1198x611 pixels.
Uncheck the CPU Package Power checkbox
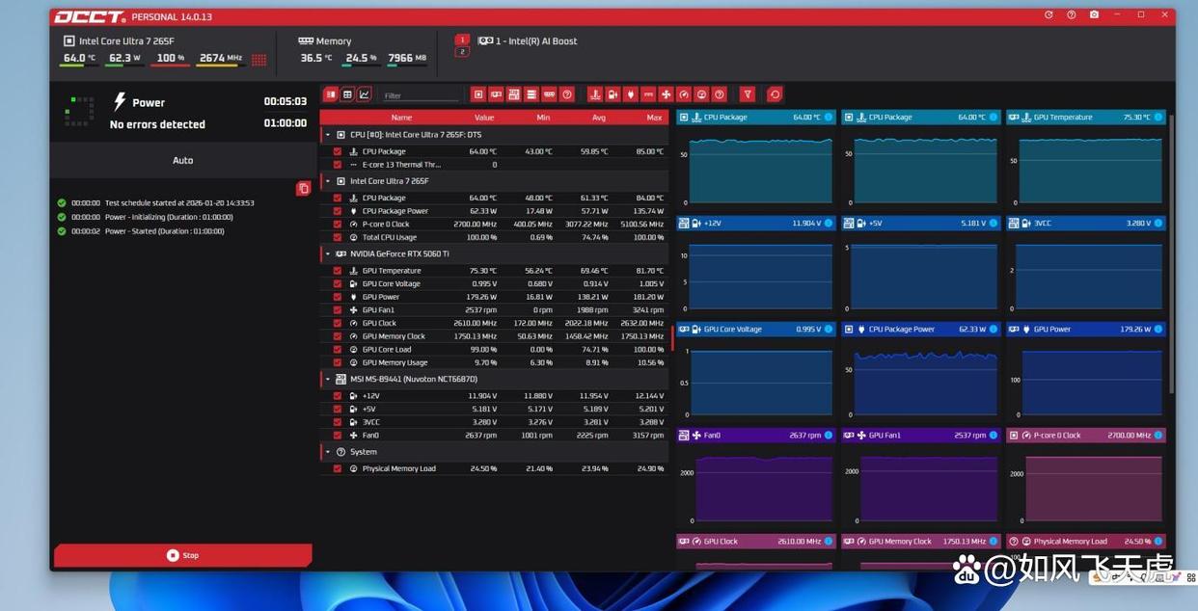coord(337,211)
